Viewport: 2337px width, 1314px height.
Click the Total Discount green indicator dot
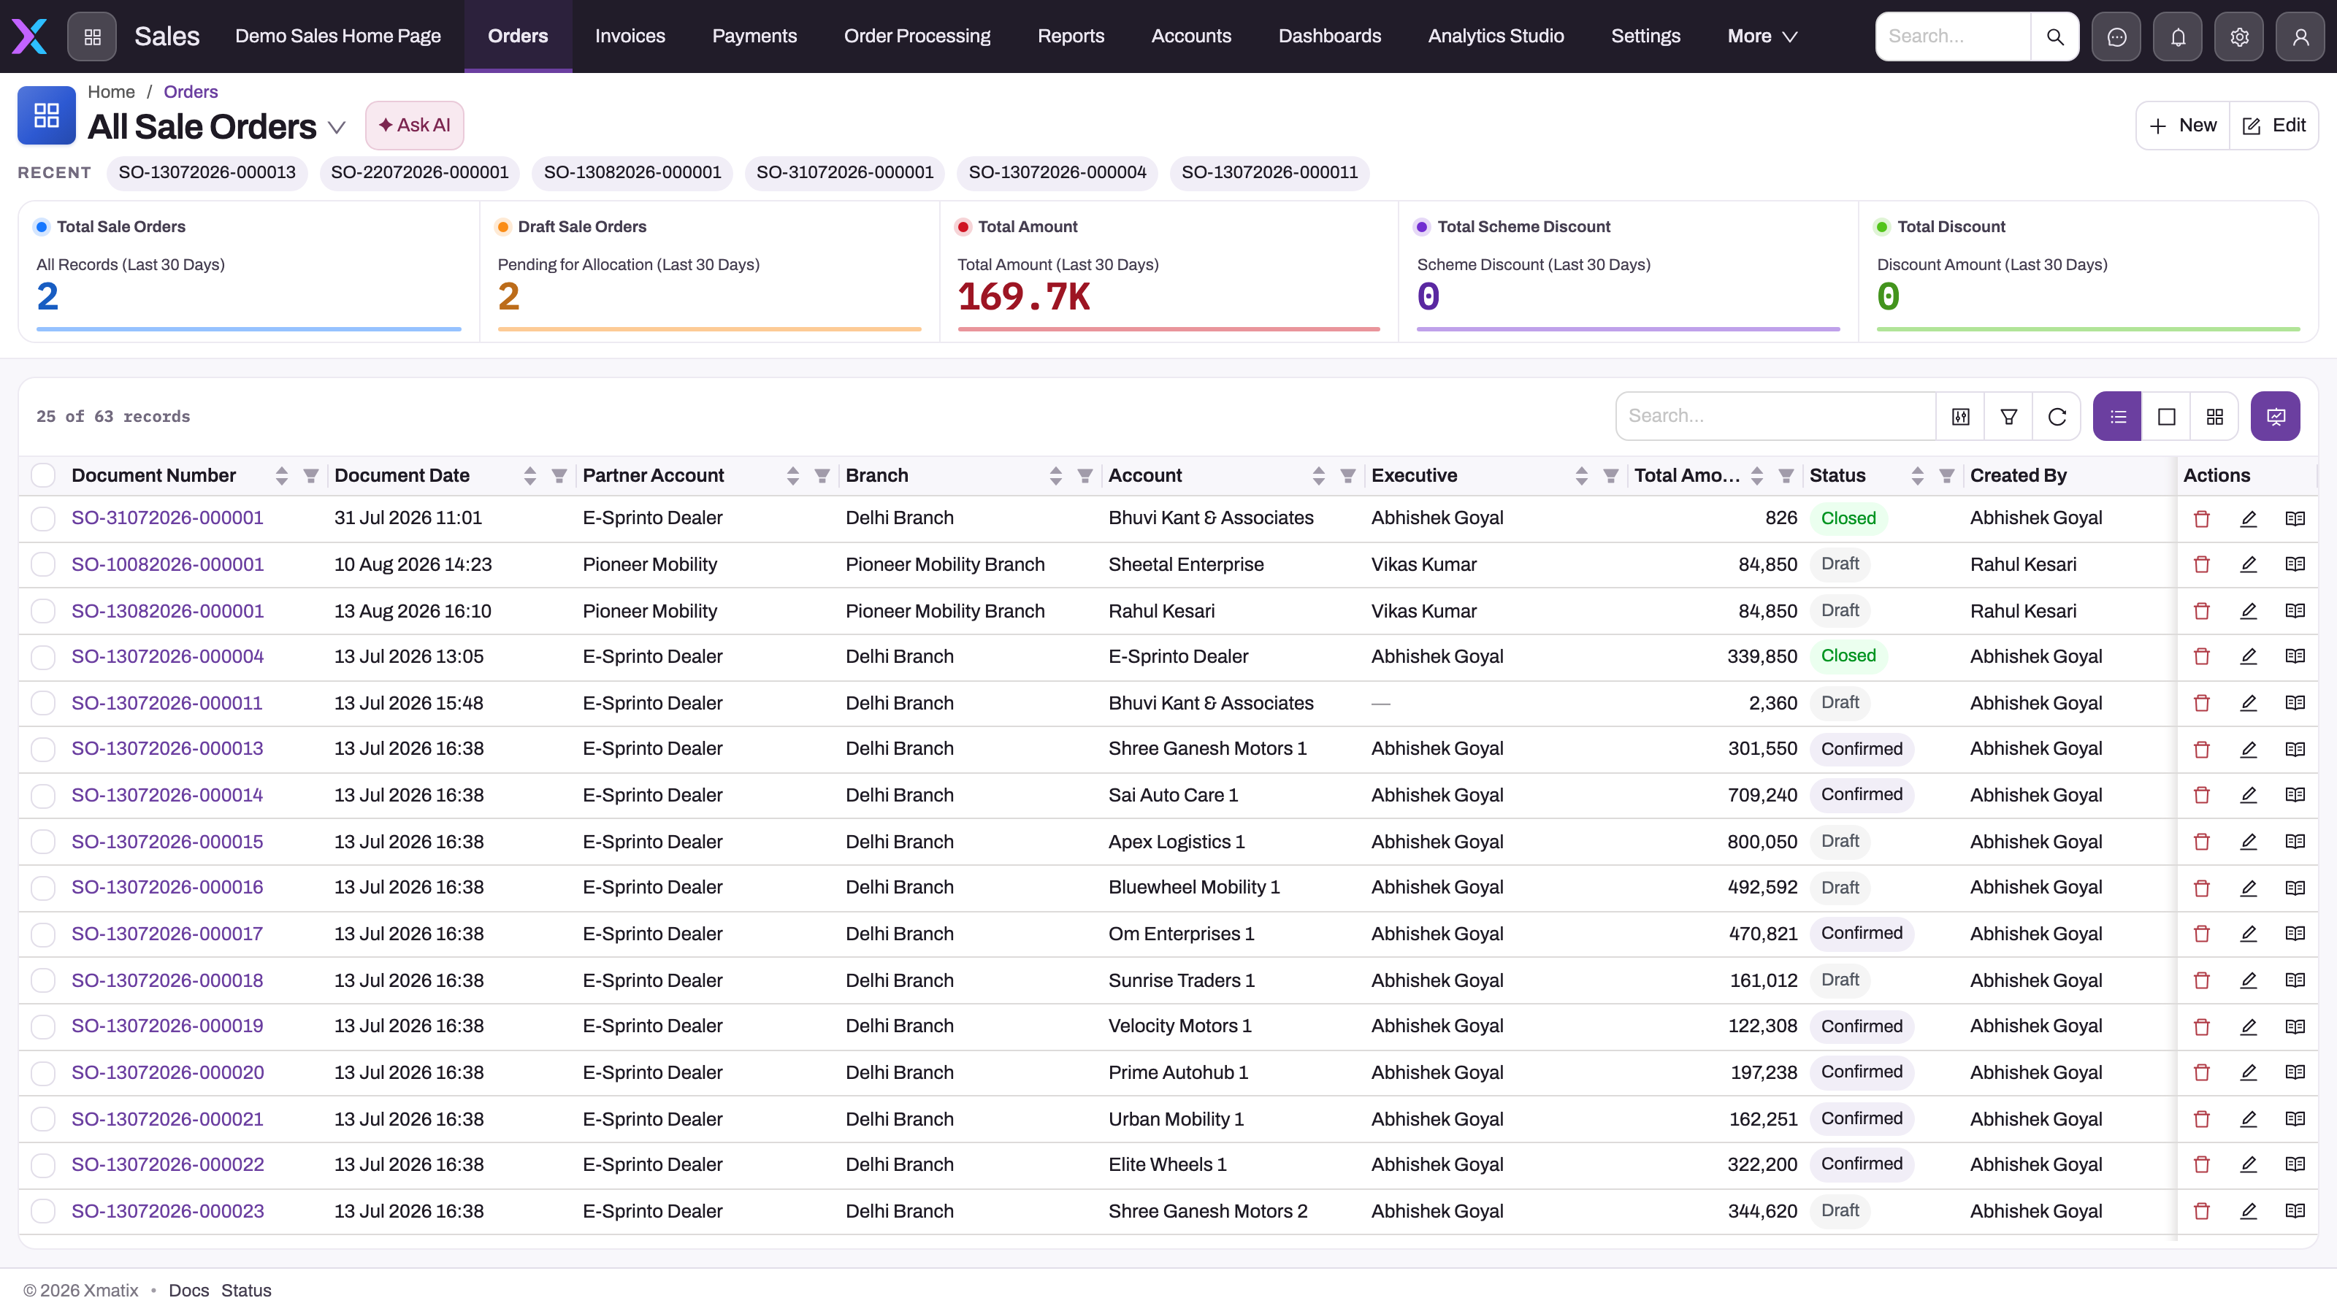point(1881,227)
